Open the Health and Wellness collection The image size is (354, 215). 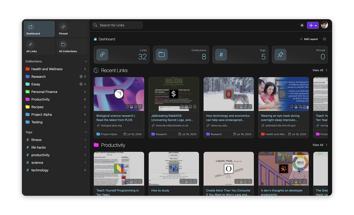56,69
